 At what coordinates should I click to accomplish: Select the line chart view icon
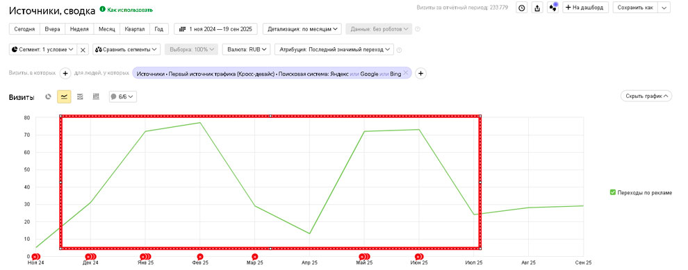click(64, 96)
